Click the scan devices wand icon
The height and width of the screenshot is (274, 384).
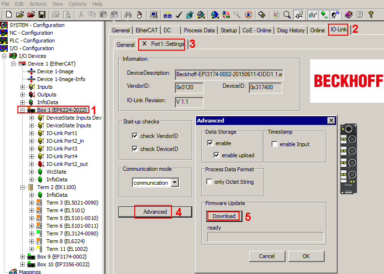click(237, 14)
